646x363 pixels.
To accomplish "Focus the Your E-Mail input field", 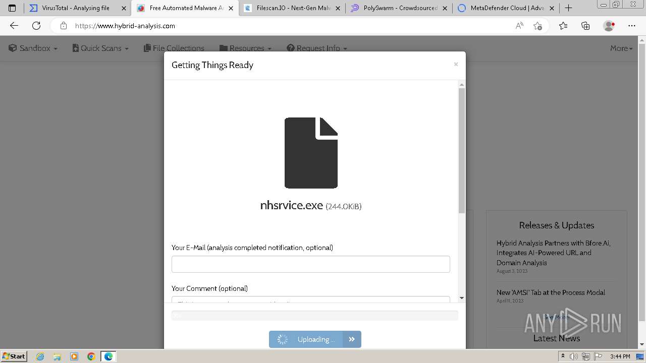I will click(x=311, y=264).
